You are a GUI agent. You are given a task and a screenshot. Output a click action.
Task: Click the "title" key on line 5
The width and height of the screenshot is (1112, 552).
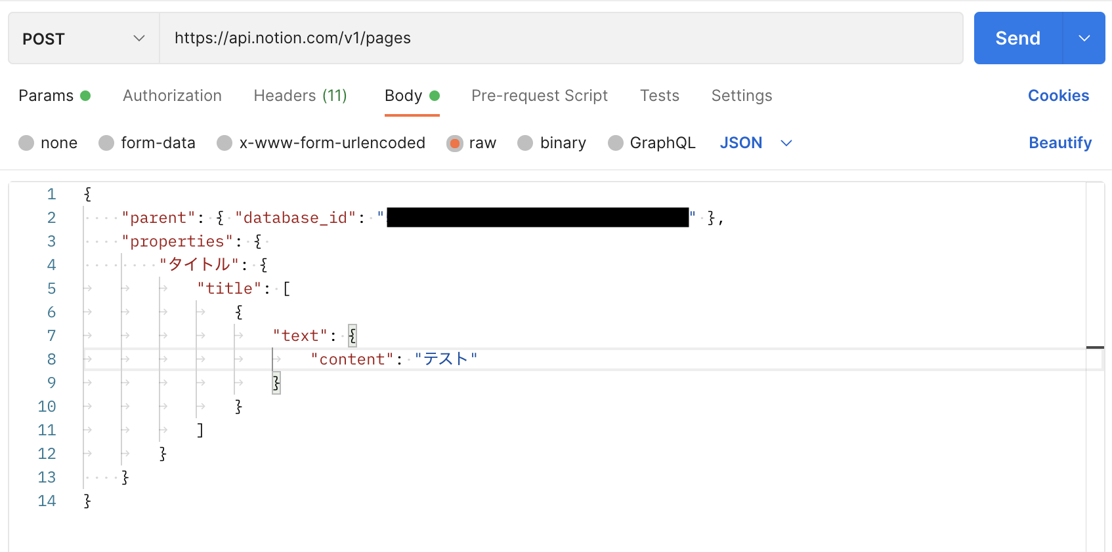pyautogui.click(x=229, y=288)
